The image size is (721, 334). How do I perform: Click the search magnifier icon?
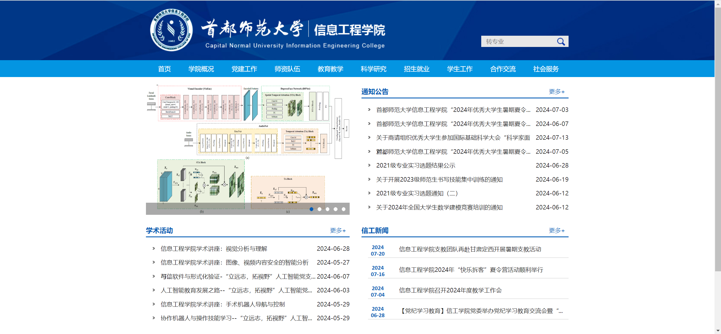point(561,42)
